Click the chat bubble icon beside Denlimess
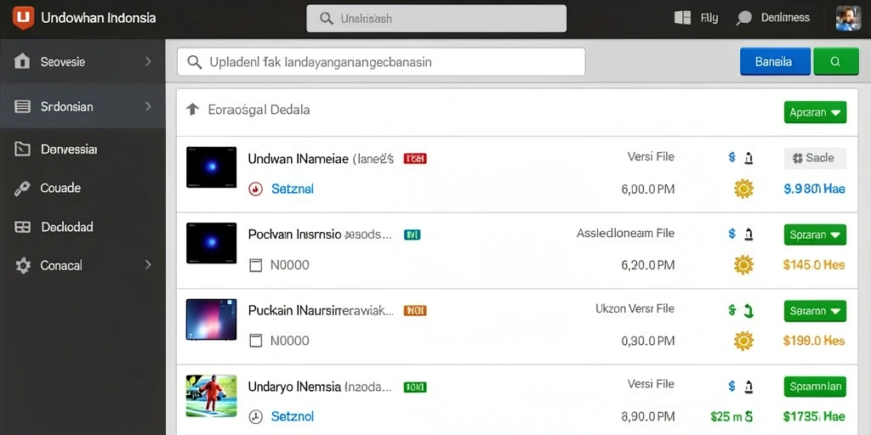This screenshot has height=435, width=871. [743, 19]
